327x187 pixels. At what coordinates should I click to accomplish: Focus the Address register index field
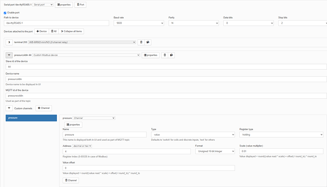tap(127, 151)
